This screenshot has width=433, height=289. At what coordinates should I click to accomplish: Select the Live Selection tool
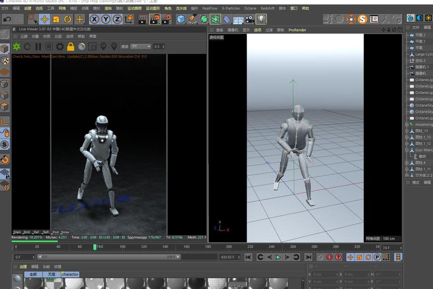tap(33, 19)
